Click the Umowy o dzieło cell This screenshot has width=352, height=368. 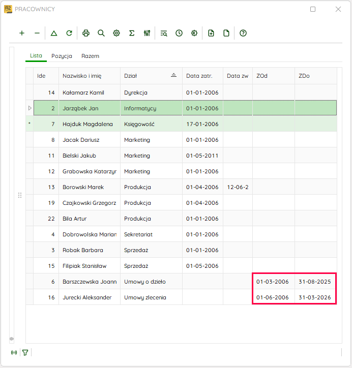(151, 281)
